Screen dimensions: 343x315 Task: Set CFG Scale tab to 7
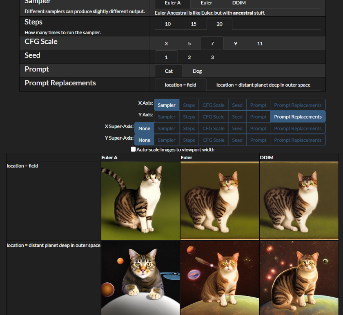coord(212,43)
